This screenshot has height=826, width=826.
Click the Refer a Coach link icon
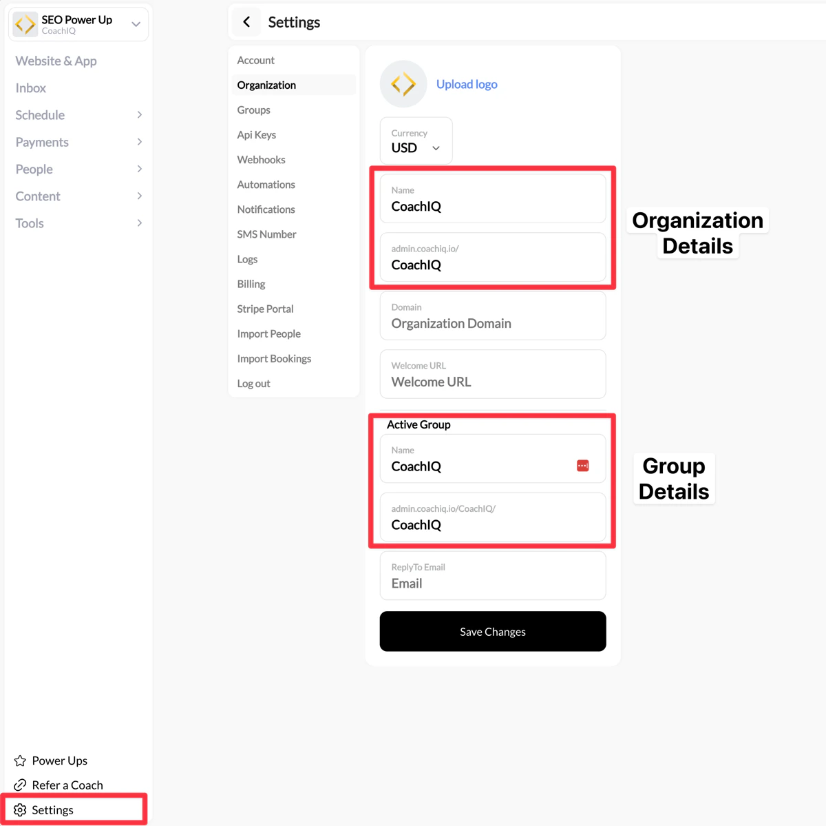pos(20,785)
